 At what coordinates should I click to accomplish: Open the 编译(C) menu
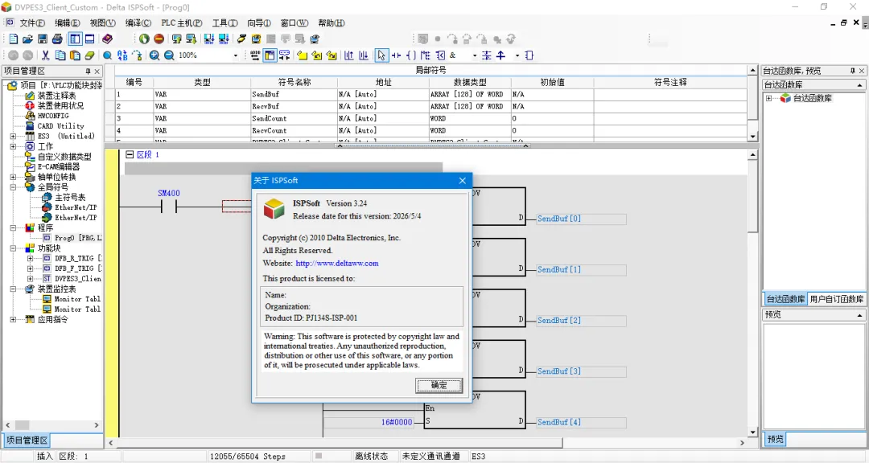[138, 23]
